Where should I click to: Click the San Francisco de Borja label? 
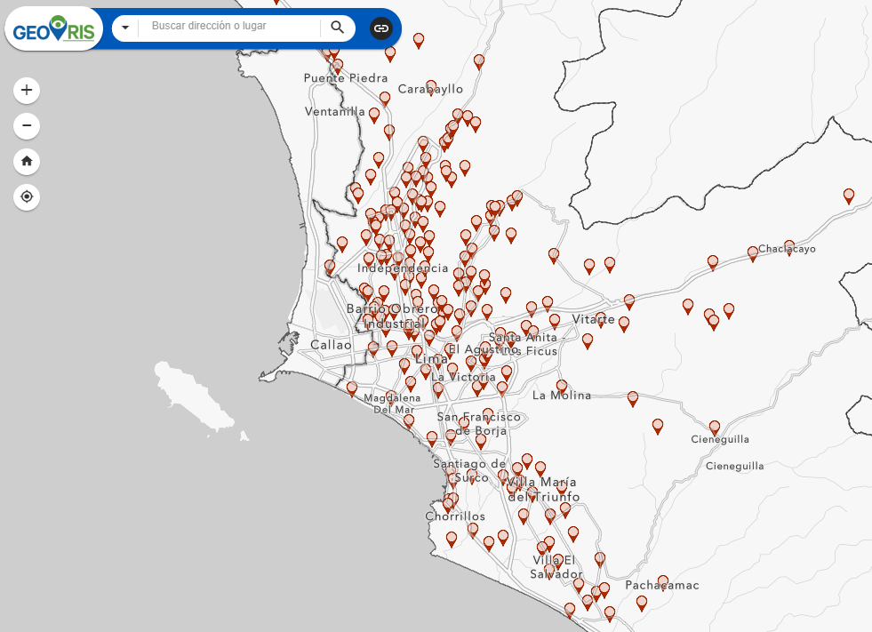479,423
